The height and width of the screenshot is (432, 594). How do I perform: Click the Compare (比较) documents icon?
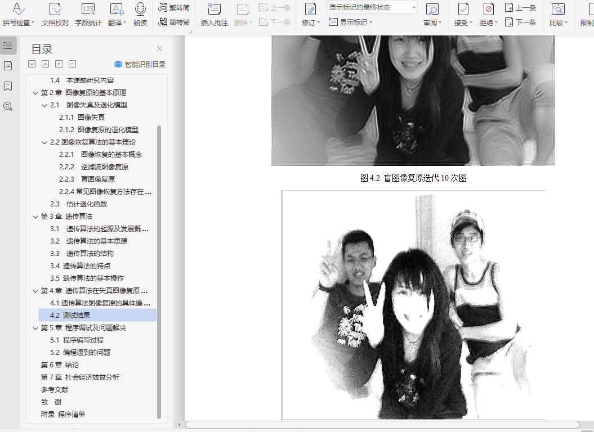[x=558, y=10]
